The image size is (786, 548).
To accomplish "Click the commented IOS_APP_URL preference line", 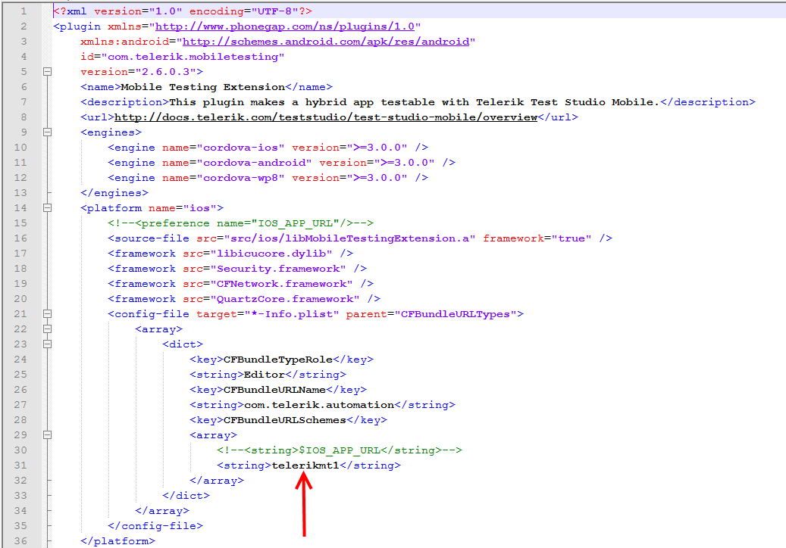I will click(240, 223).
